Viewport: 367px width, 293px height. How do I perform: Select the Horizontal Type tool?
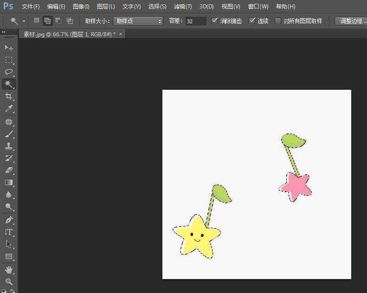9,232
